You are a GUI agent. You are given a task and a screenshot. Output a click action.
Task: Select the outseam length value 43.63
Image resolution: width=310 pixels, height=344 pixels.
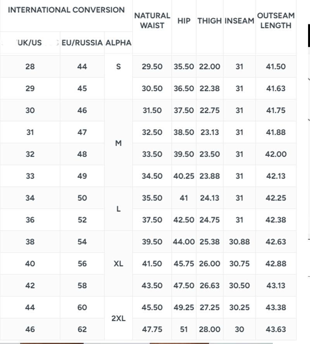tap(276, 330)
